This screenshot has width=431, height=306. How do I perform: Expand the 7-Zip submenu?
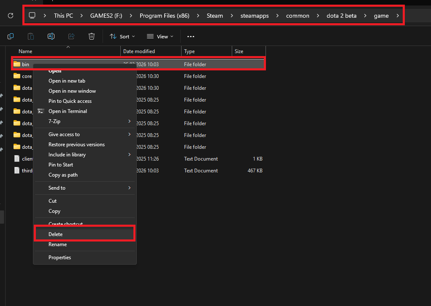[85, 121]
